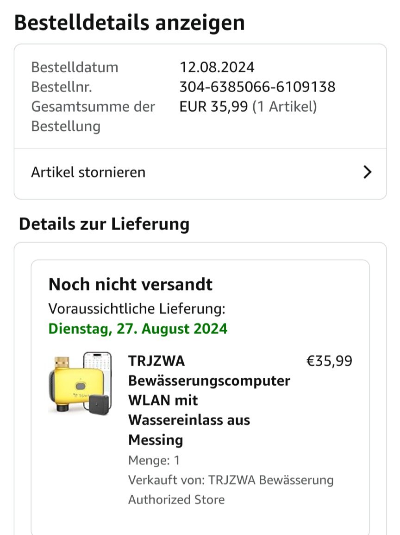This screenshot has width=400, height=535.
Task: Click the order date 12.08.2024
Action: [217, 67]
